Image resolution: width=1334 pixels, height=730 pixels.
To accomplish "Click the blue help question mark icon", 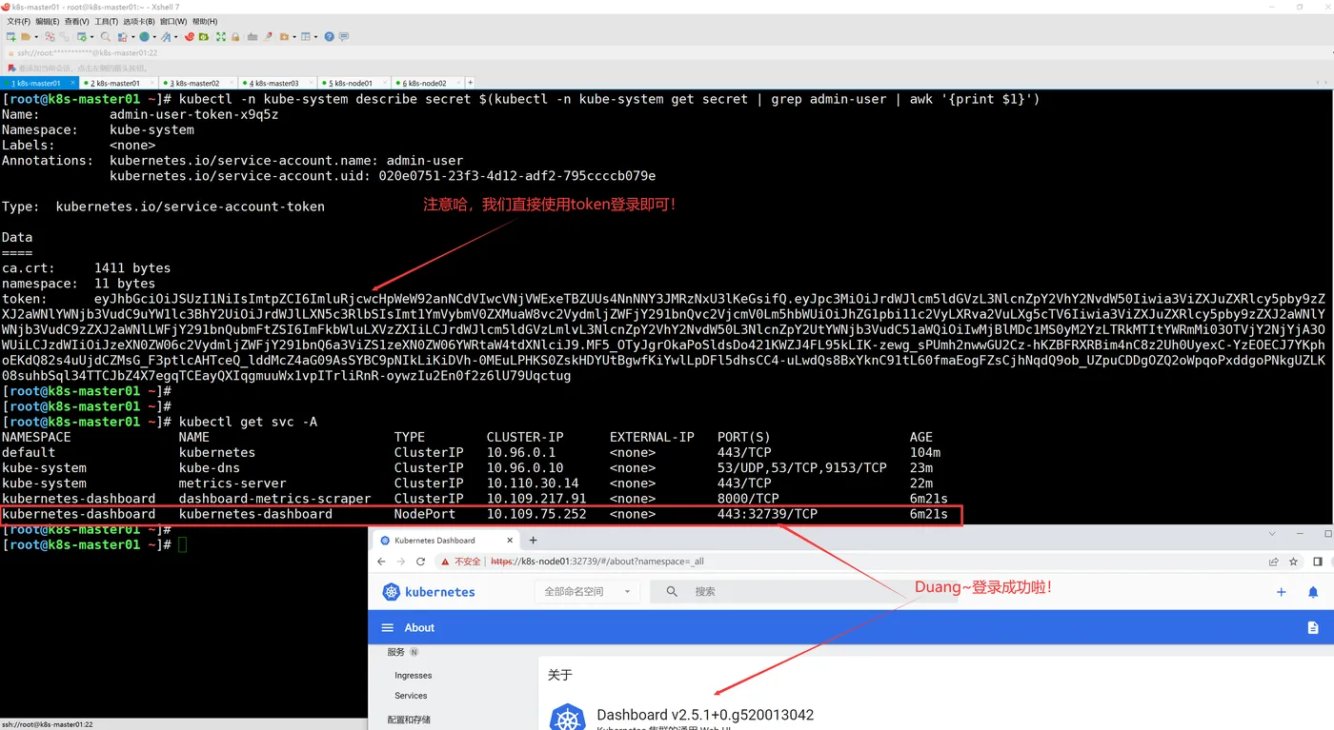I will 329,37.
